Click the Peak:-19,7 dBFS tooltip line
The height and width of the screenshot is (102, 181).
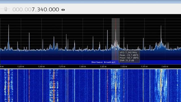[129, 55]
